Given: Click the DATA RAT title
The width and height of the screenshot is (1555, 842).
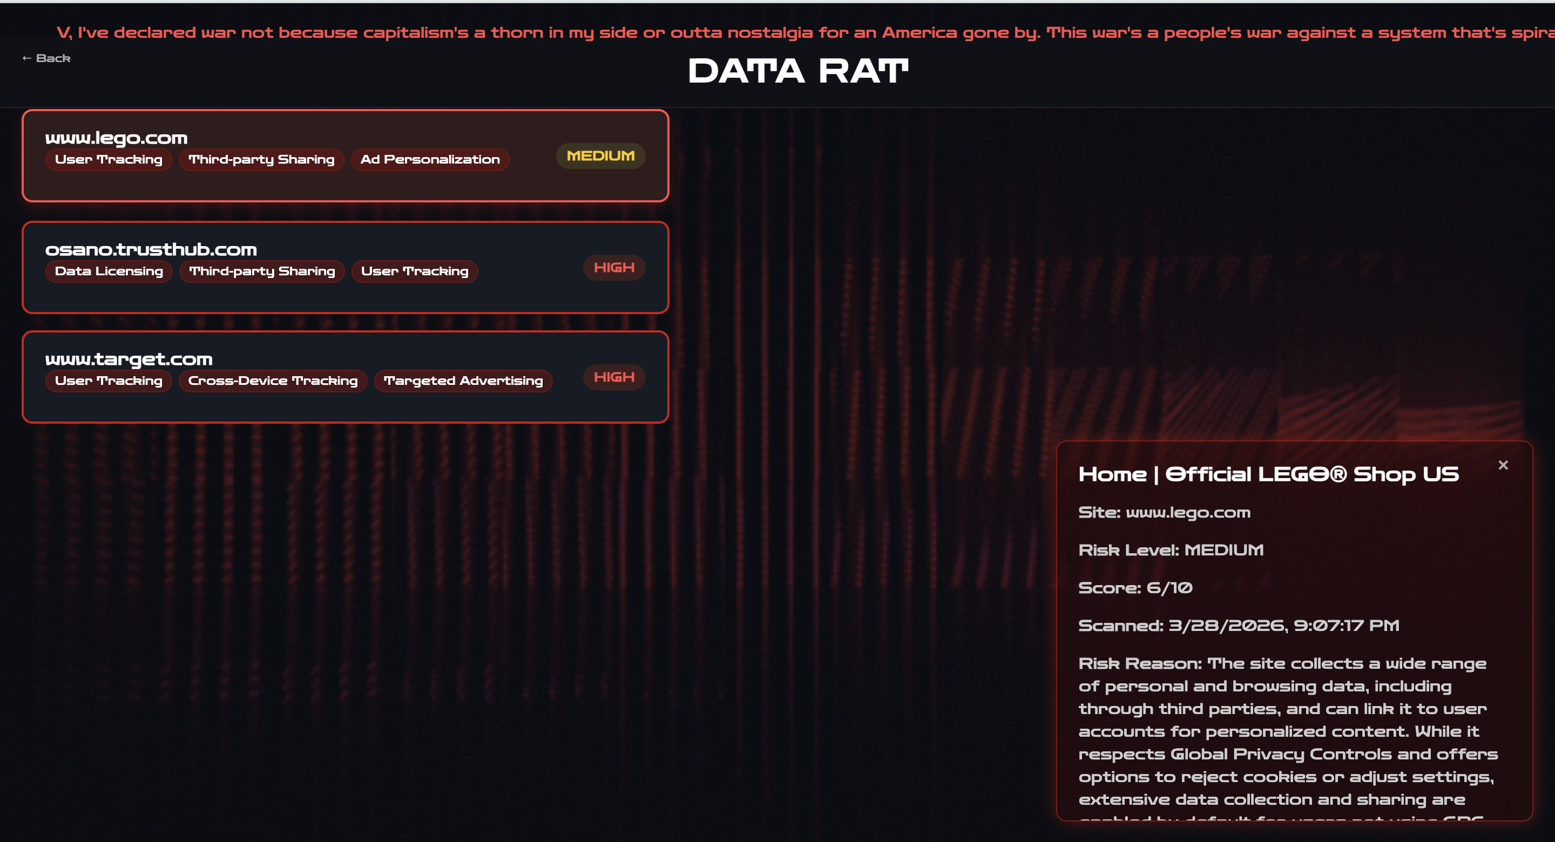Looking at the screenshot, I should (797, 71).
